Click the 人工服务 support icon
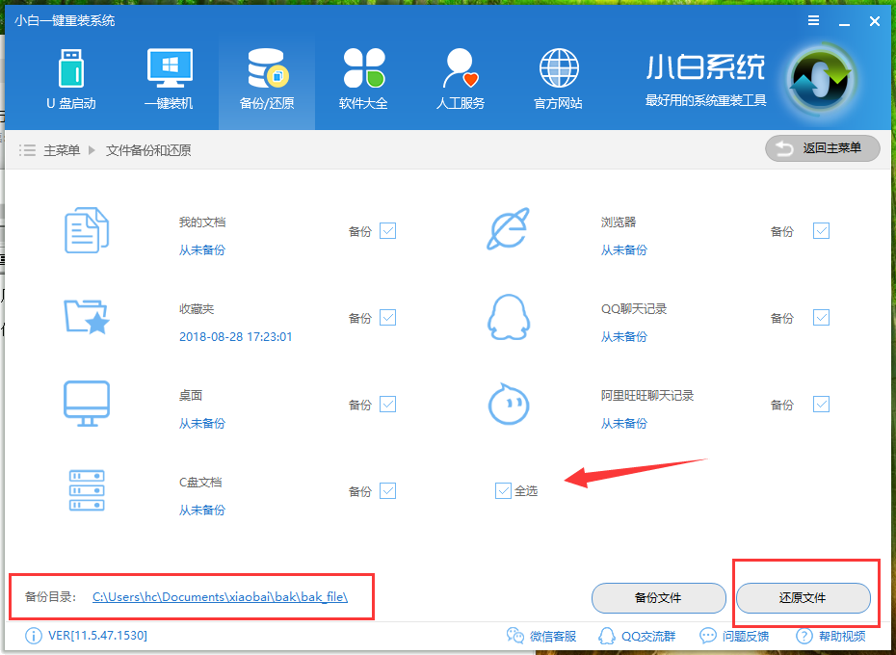Viewport: 896px width, 655px height. 461,69
